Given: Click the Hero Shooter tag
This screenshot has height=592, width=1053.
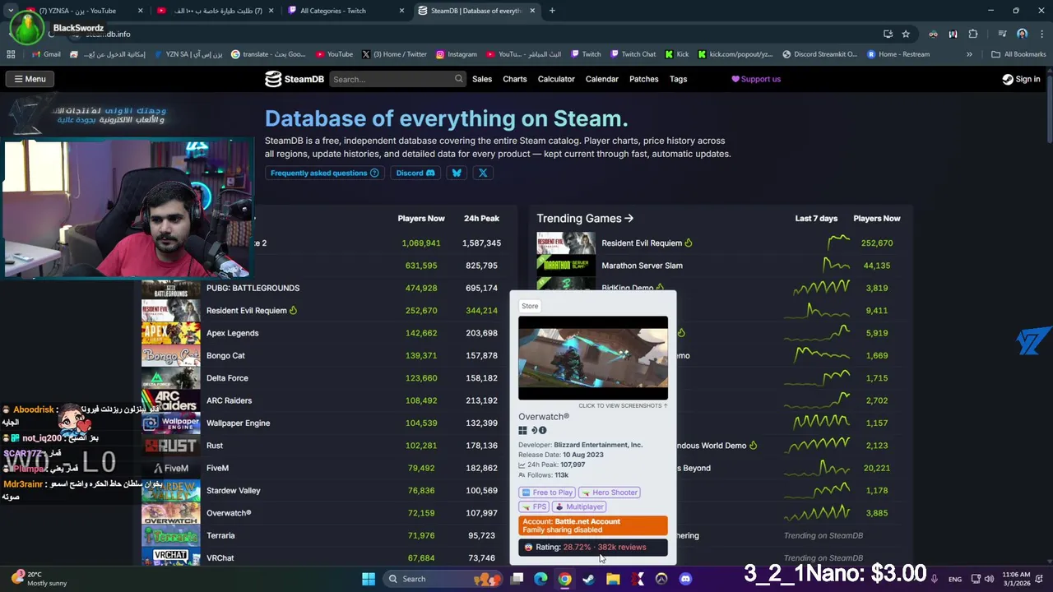Looking at the screenshot, I should (610, 493).
